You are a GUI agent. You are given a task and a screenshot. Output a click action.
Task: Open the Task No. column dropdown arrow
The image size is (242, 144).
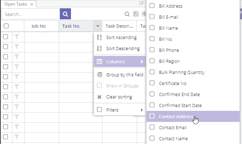click(x=98, y=26)
